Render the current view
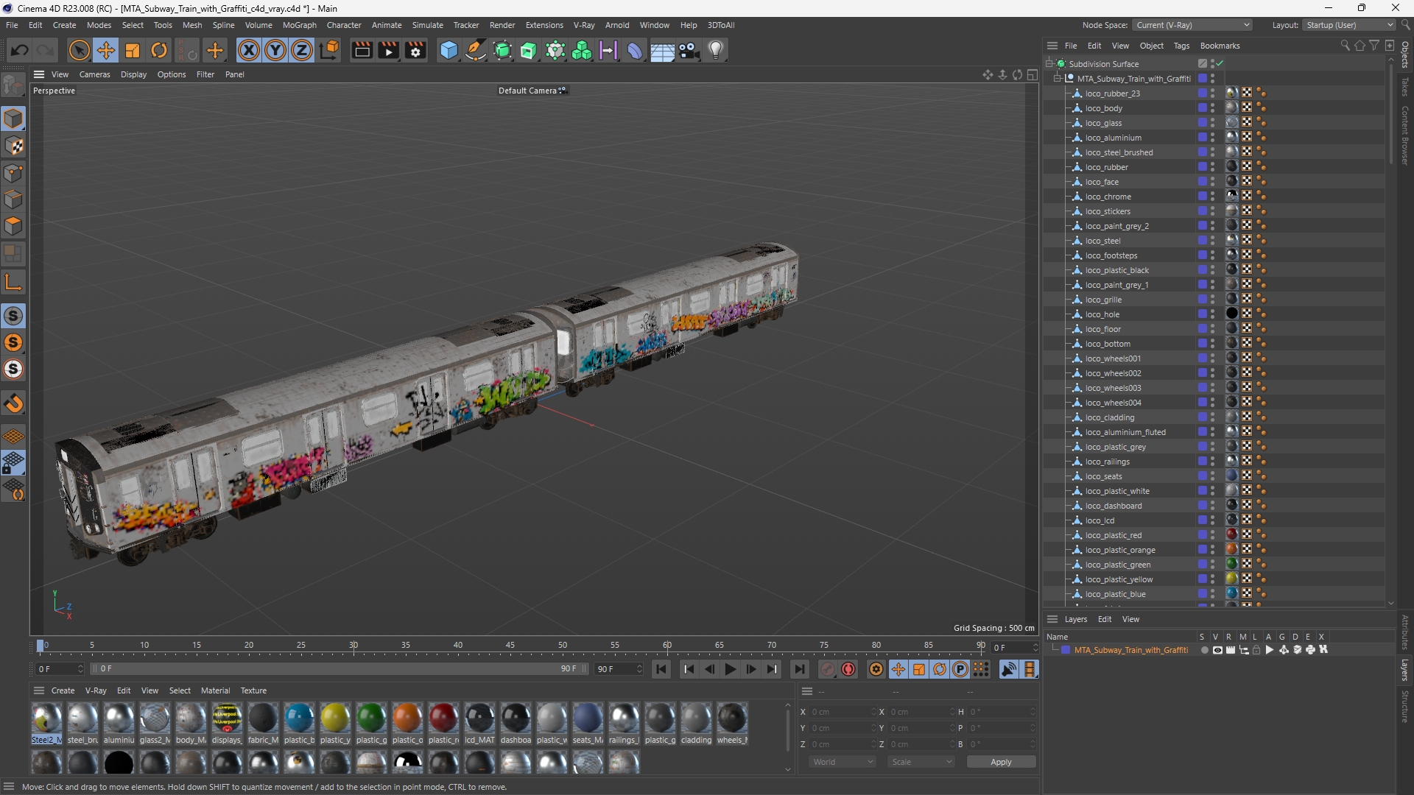Image resolution: width=1414 pixels, height=795 pixels. click(x=362, y=51)
